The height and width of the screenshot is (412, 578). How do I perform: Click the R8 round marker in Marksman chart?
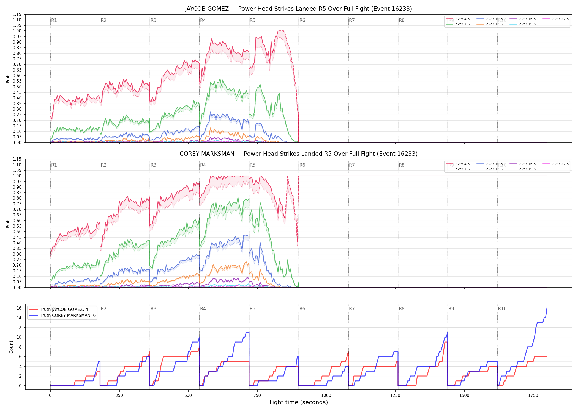point(402,165)
